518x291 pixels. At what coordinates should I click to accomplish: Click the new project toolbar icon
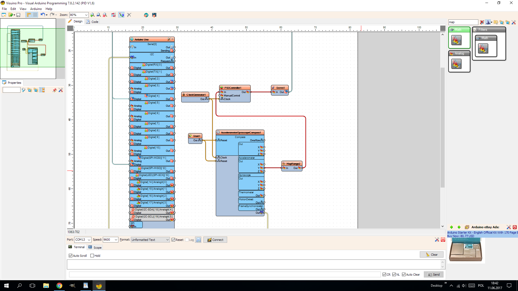click(4, 15)
